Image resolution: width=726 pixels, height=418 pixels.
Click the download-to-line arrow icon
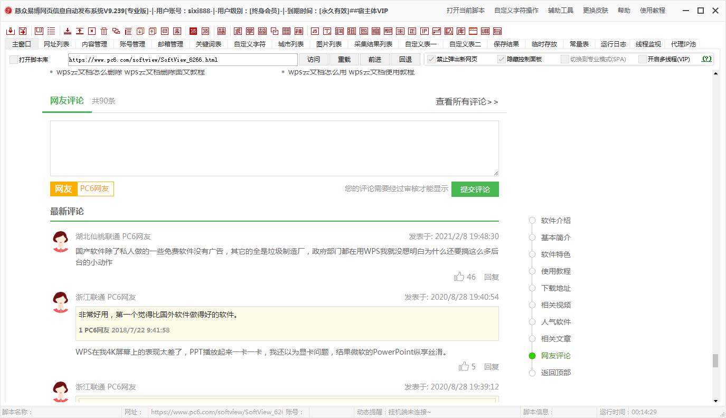coord(68,31)
